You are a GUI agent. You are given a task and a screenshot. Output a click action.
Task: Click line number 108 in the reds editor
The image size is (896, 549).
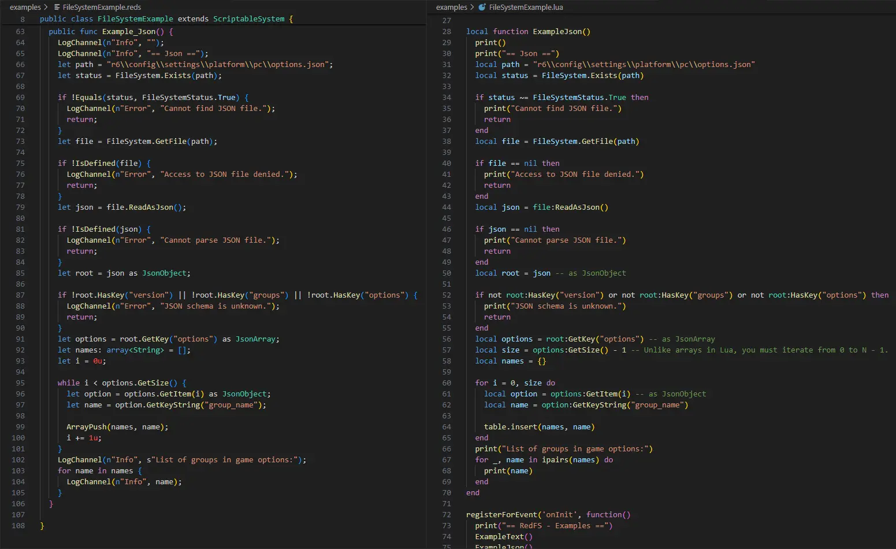18,526
